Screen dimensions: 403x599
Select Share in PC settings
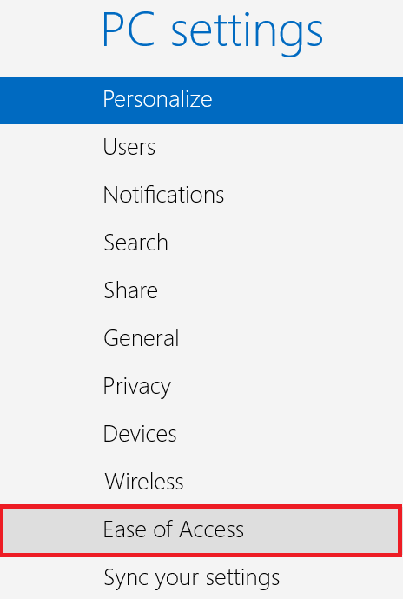click(x=201, y=290)
